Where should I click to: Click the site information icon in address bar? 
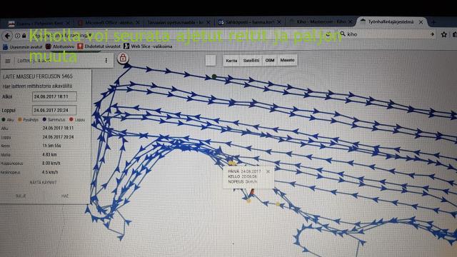click(17, 36)
